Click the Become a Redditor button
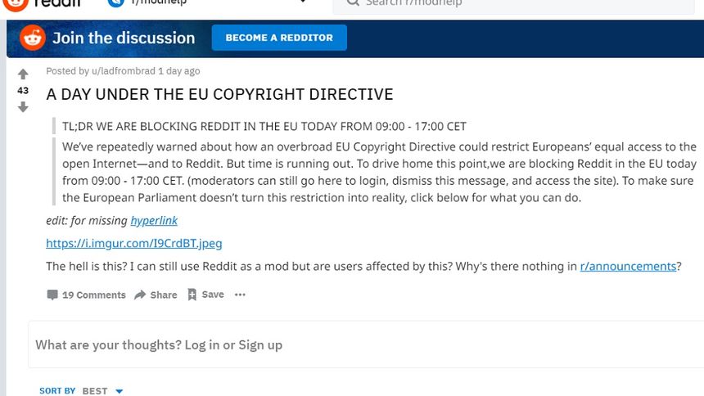The height and width of the screenshot is (396, 704). (x=279, y=38)
